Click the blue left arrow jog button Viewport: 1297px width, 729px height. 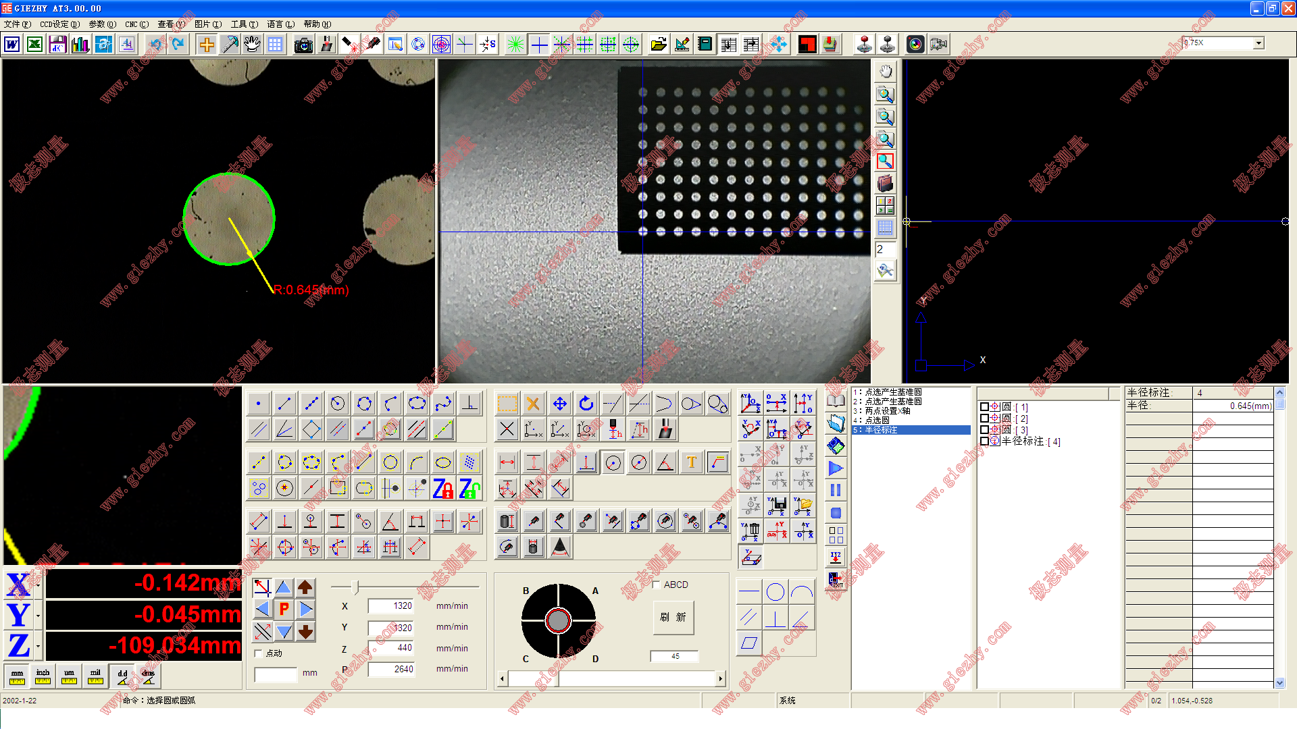(263, 609)
